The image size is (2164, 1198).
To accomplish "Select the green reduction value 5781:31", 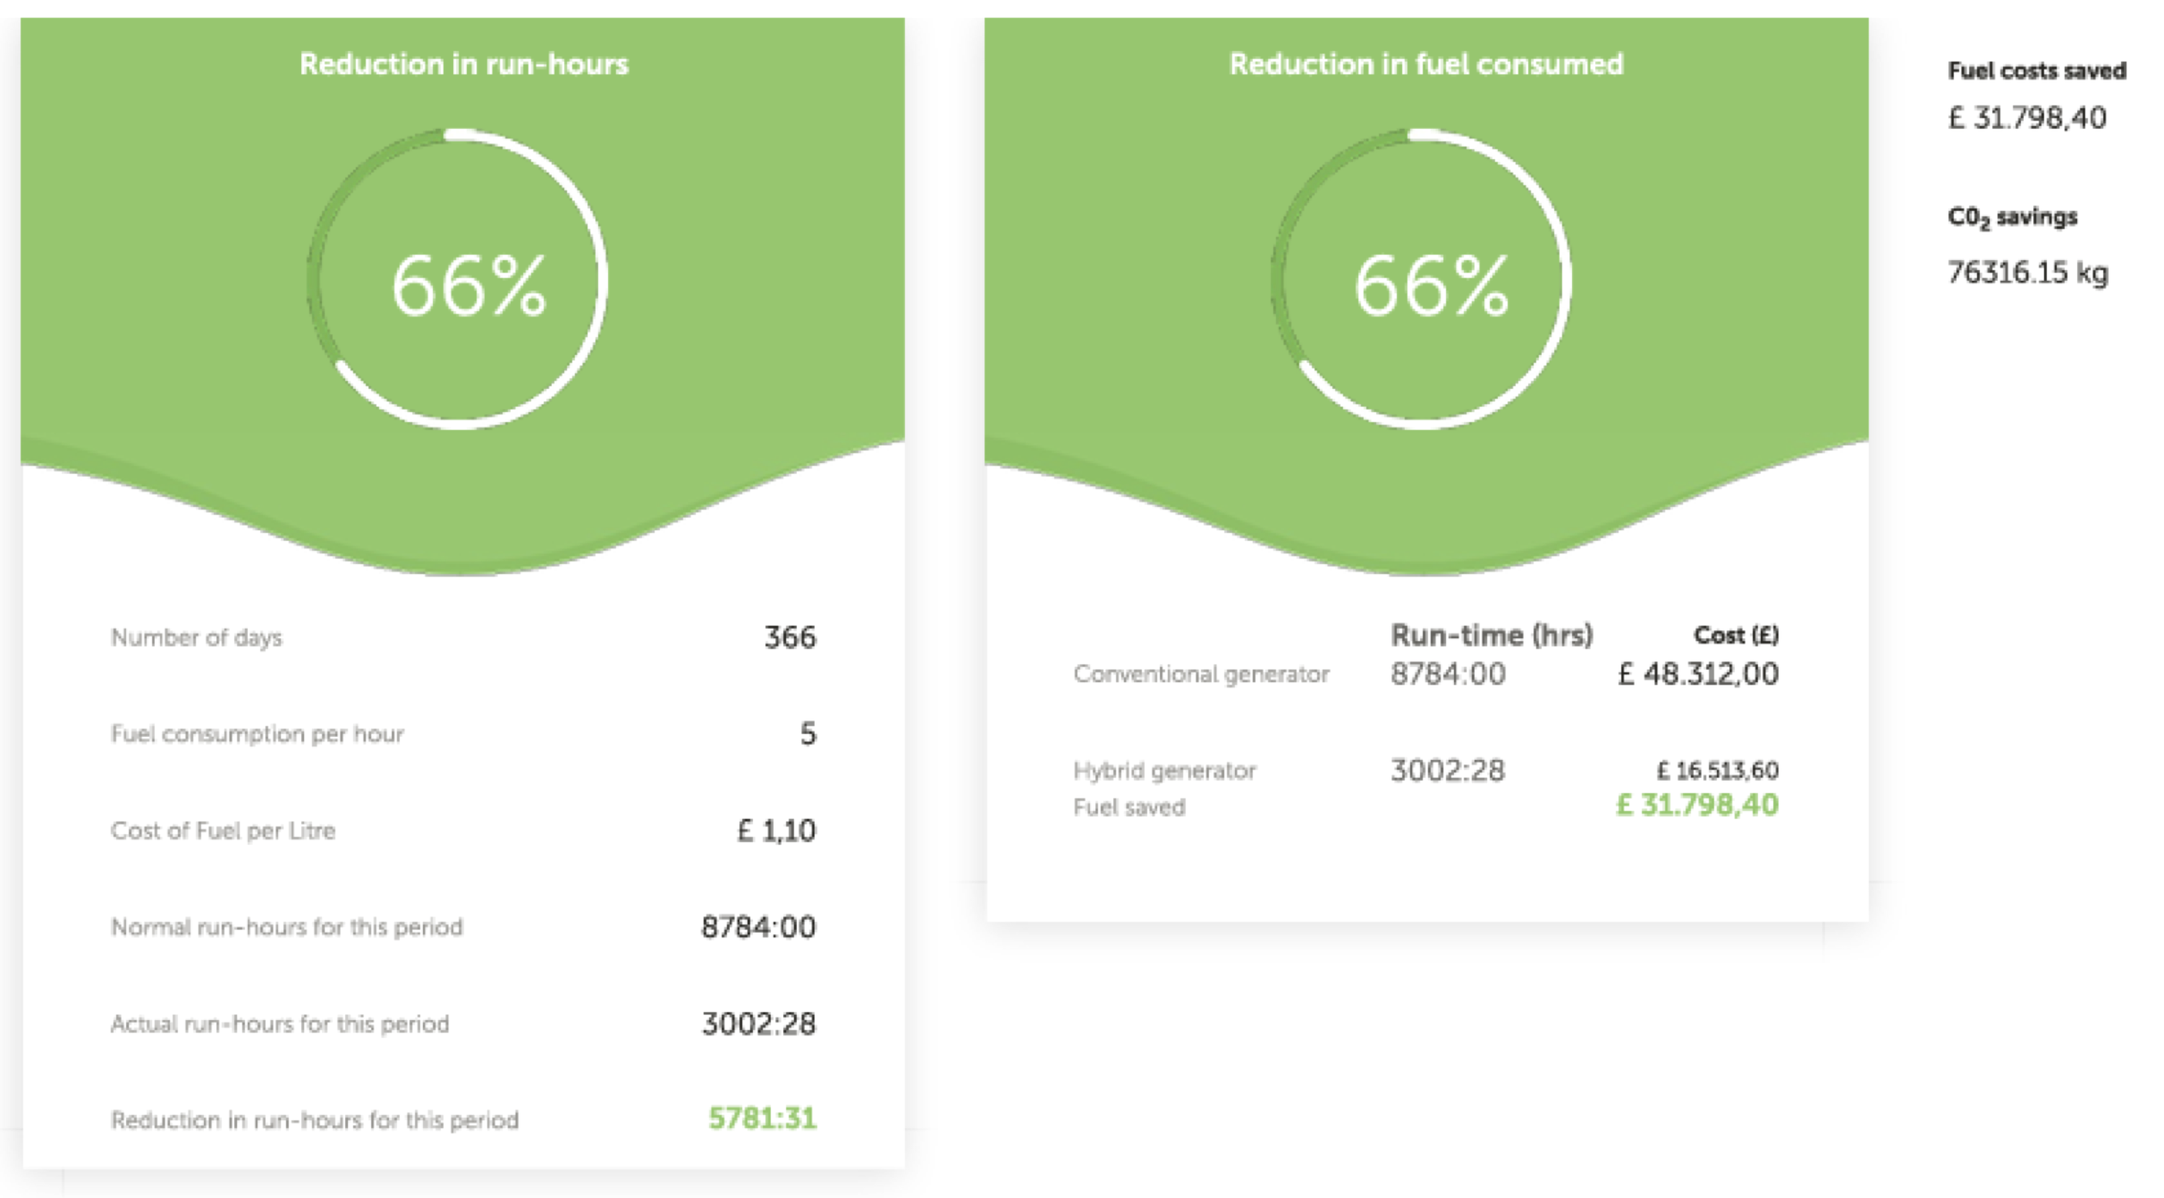I will tap(762, 1118).
